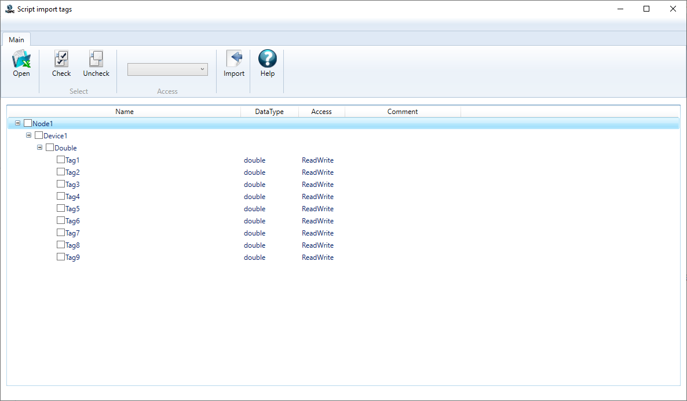Switch to the Main ribbon tab
The height and width of the screenshot is (401, 687).
pos(16,40)
